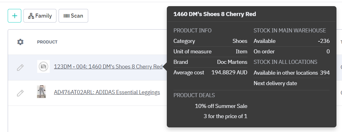Open 123DM - 004: 1460 DM's Shoes link
Image resolution: width=342 pixels, height=132 pixels.
(x=108, y=67)
